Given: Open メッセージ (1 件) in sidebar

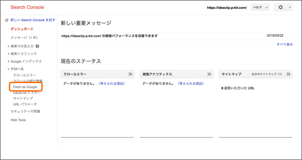Looking at the screenshot, I should click(24, 38).
